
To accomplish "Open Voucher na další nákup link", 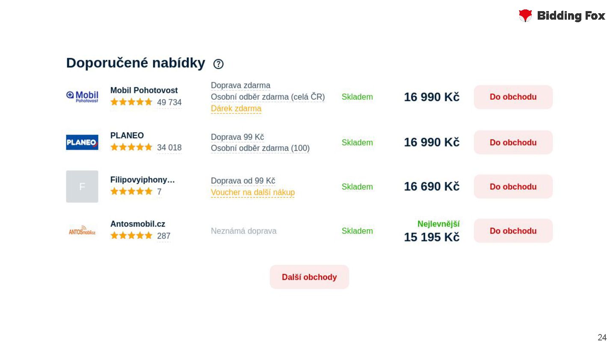I will [253, 192].
